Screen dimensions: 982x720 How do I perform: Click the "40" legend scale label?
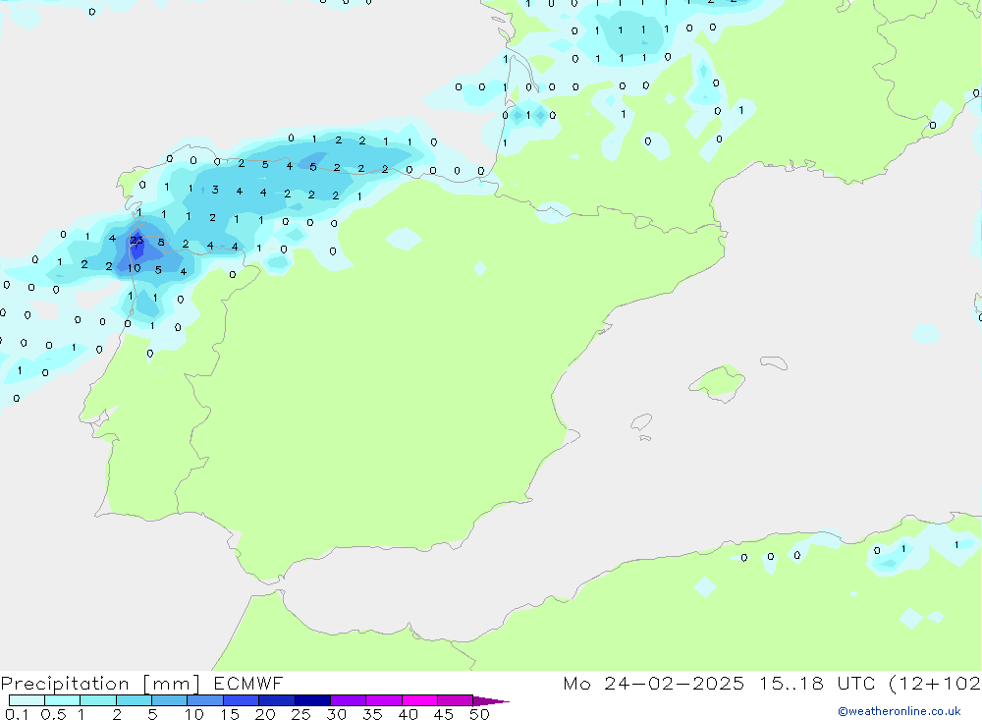(408, 714)
